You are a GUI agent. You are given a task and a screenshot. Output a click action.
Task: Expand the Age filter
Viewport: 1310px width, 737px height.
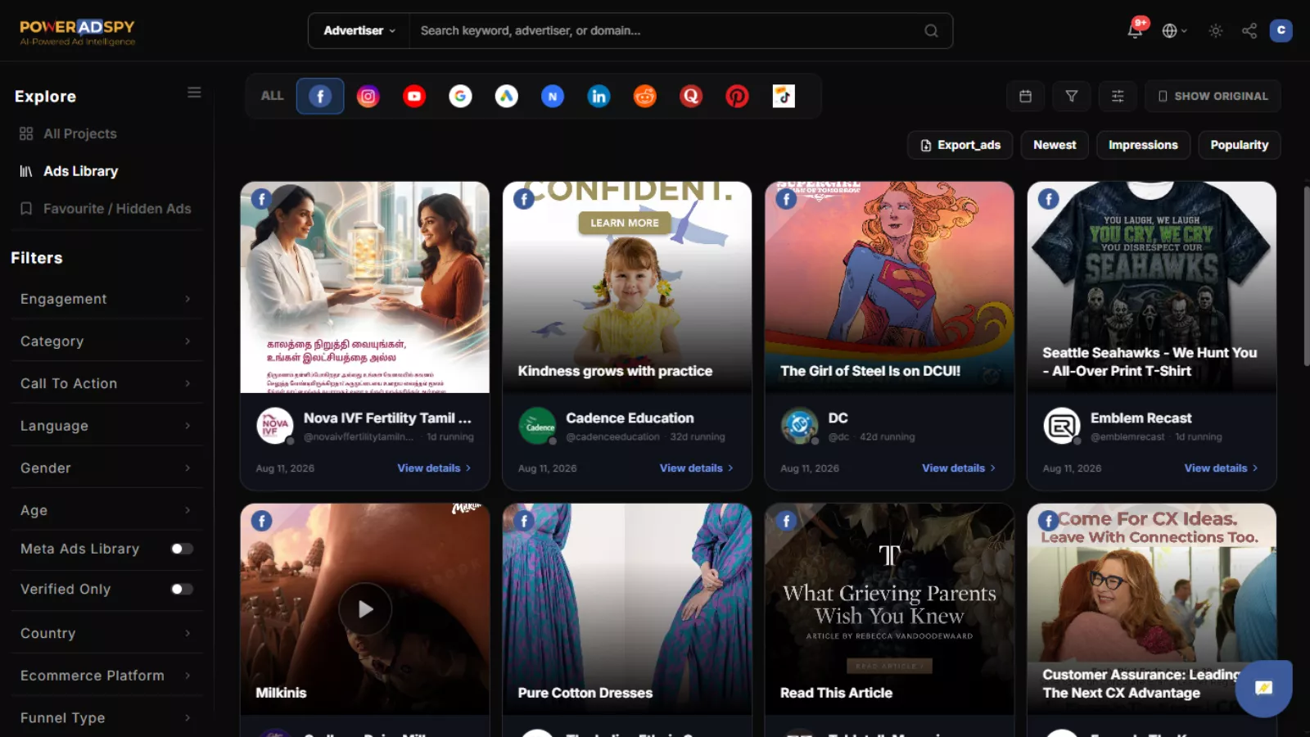tap(106, 510)
